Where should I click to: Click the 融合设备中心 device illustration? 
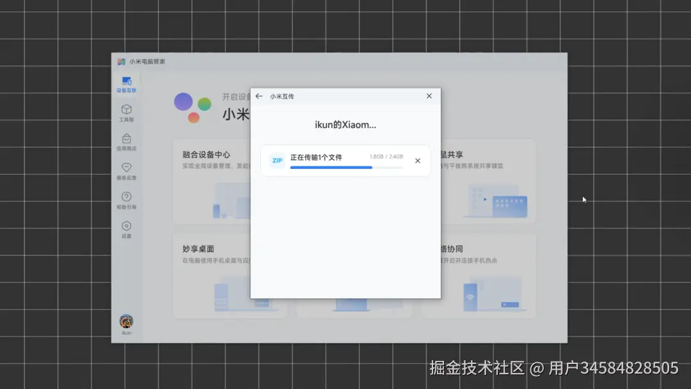[x=232, y=202]
